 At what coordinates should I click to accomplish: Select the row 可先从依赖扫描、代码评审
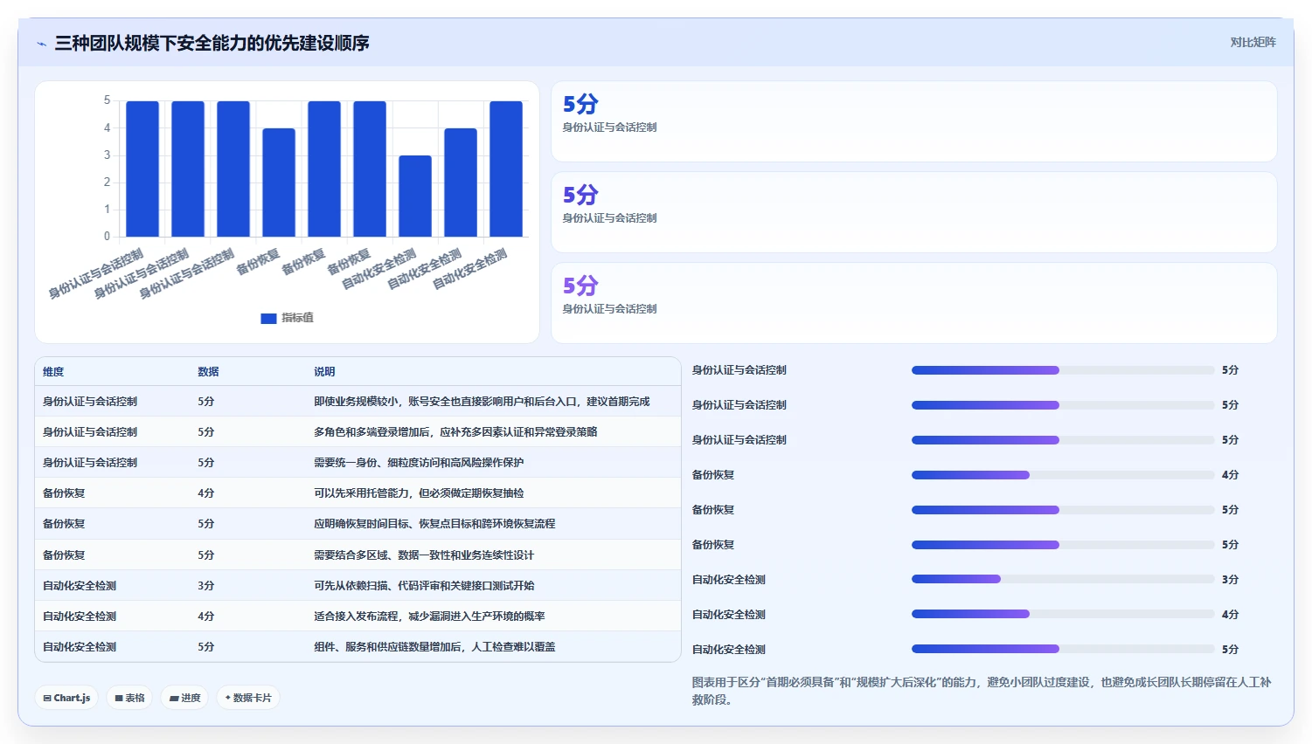358,586
